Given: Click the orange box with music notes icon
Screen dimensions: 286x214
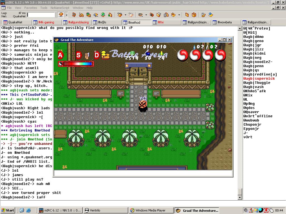Looking at the screenshot, I should click(120, 15).
